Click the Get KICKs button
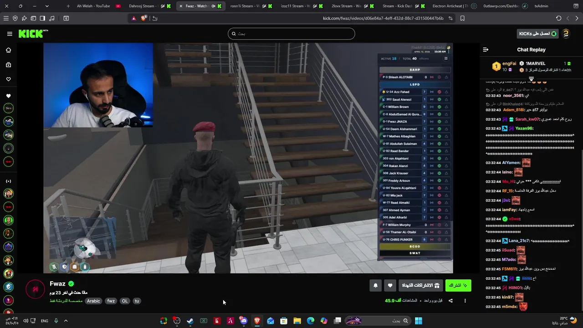Screen dimensions: 583x328 click(x=537, y=34)
